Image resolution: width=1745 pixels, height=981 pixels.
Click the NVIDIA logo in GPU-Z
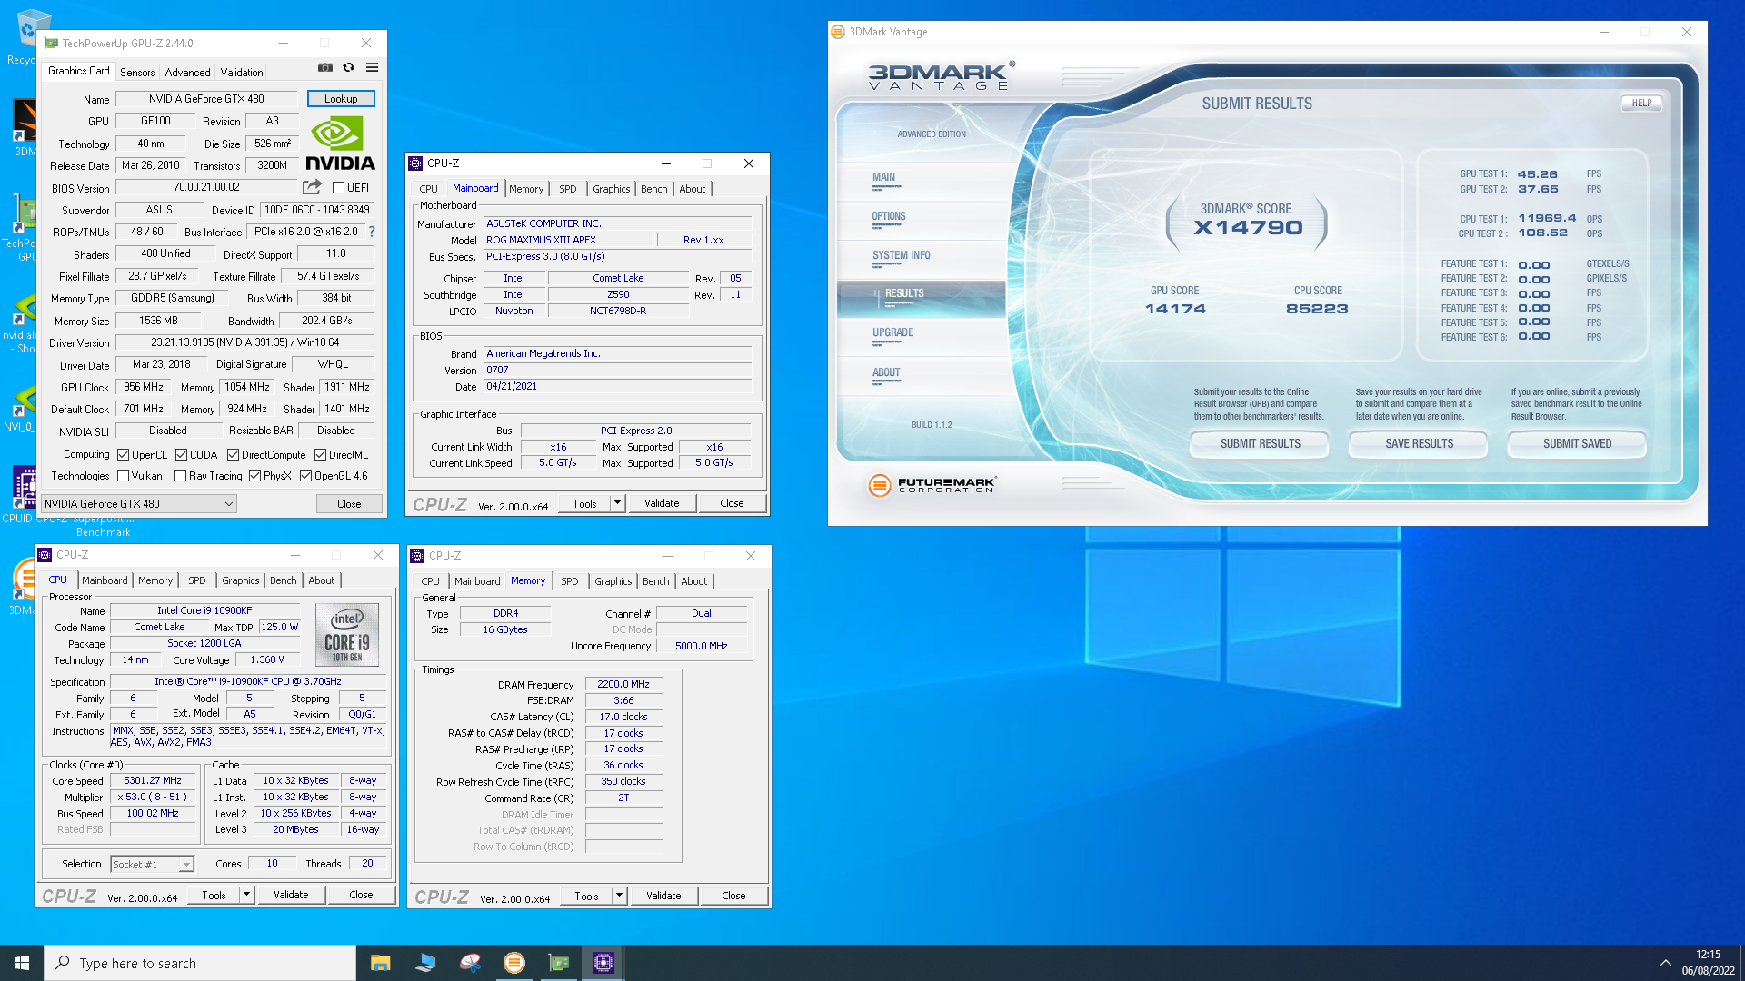[x=340, y=144]
